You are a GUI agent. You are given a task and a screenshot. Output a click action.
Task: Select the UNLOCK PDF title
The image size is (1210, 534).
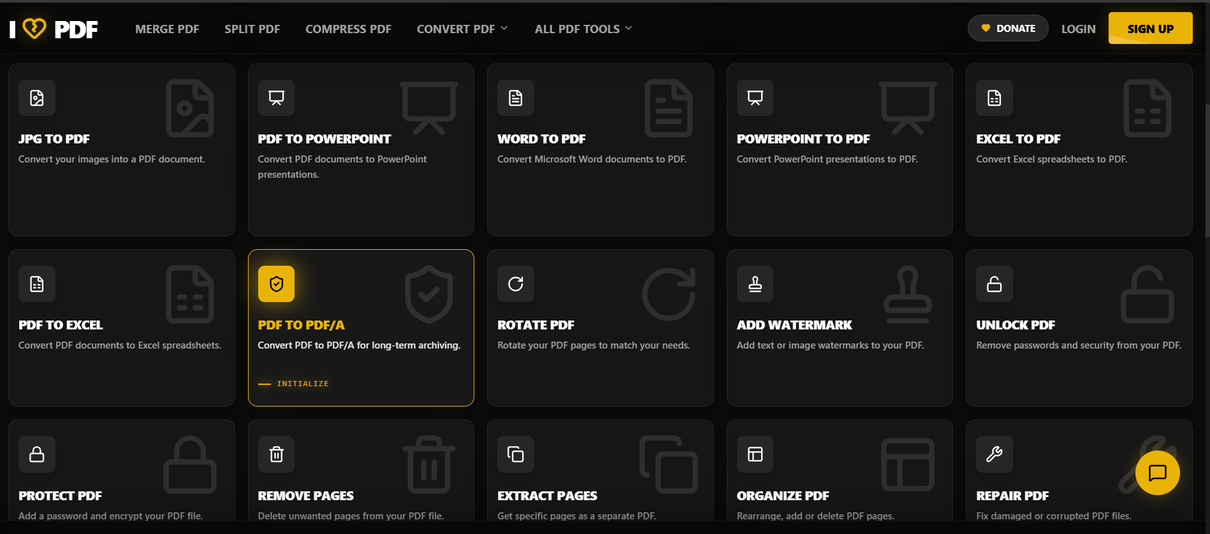point(1016,325)
